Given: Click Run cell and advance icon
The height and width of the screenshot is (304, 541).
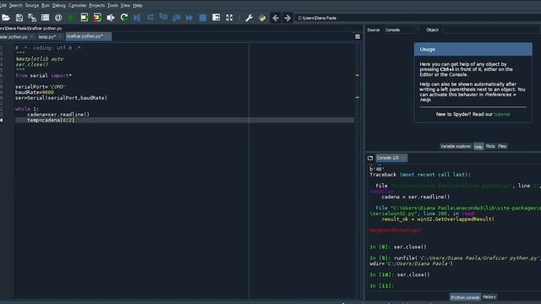Looking at the screenshot, I should coord(97,18).
